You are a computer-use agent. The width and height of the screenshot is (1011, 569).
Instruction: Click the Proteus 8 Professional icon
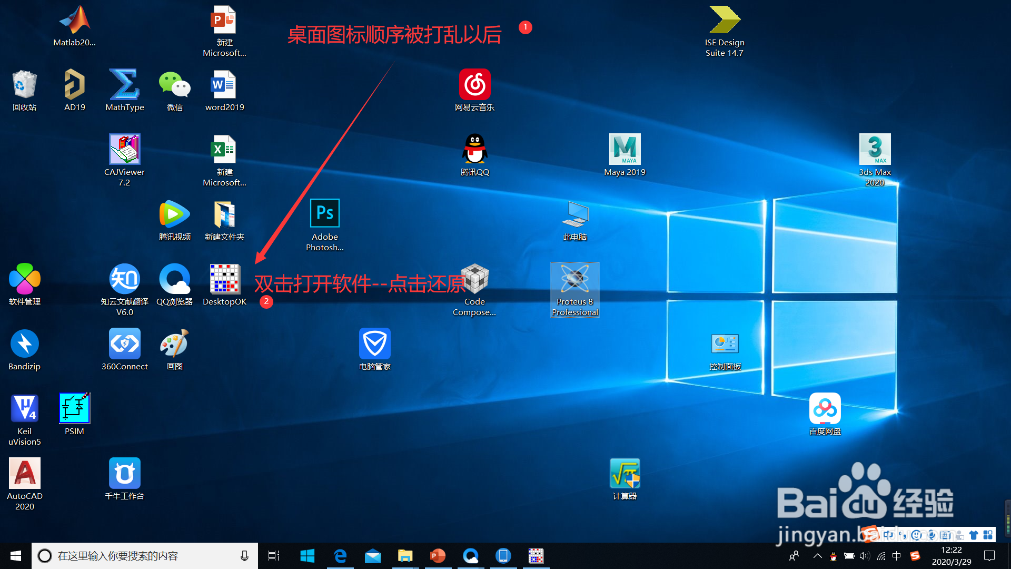click(x=574, y=279)
